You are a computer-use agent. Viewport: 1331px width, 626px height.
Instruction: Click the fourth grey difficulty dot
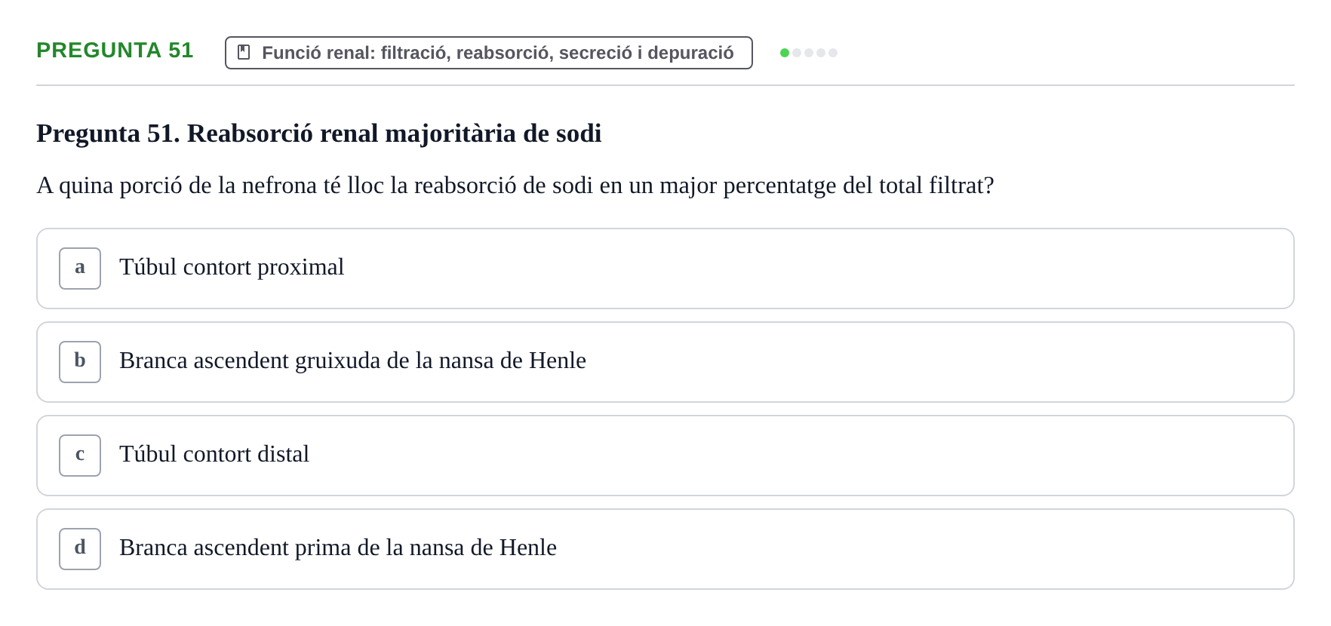point(821,53)
